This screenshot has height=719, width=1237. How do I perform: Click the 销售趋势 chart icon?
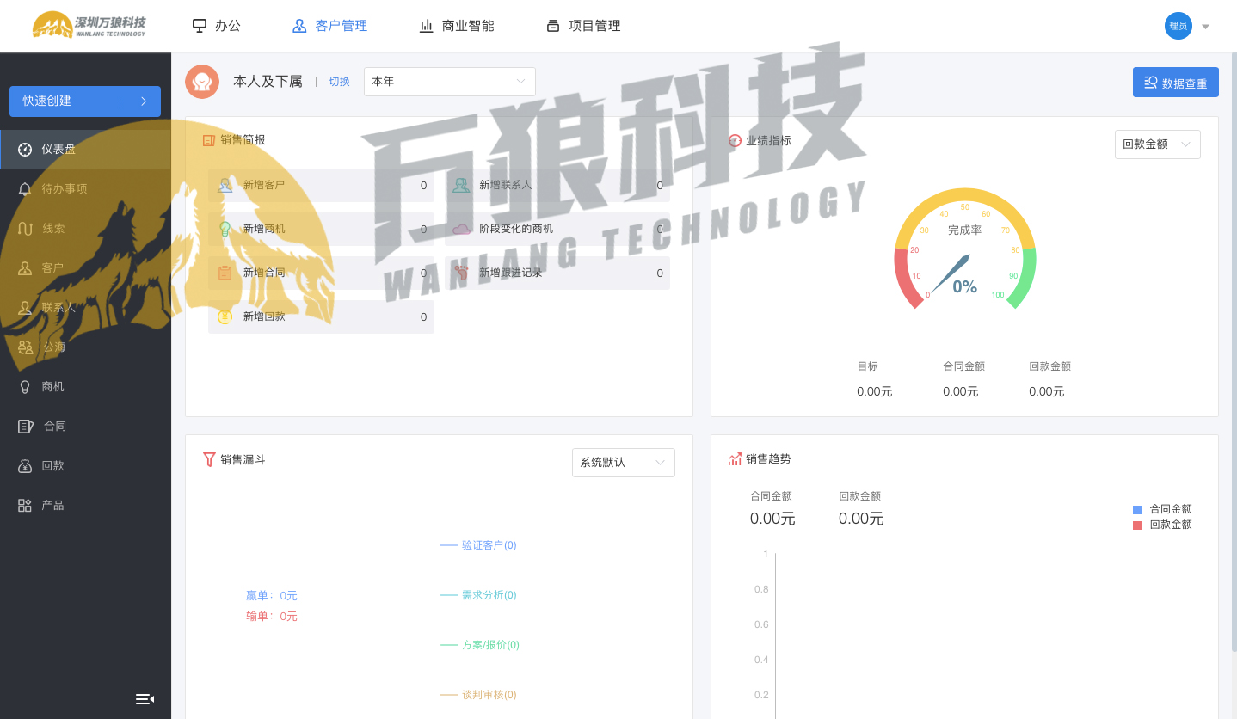735,459
